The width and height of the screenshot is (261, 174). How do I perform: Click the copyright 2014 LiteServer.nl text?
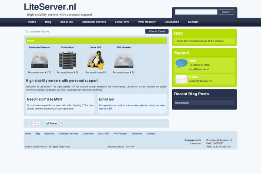[x=47, y=147]
